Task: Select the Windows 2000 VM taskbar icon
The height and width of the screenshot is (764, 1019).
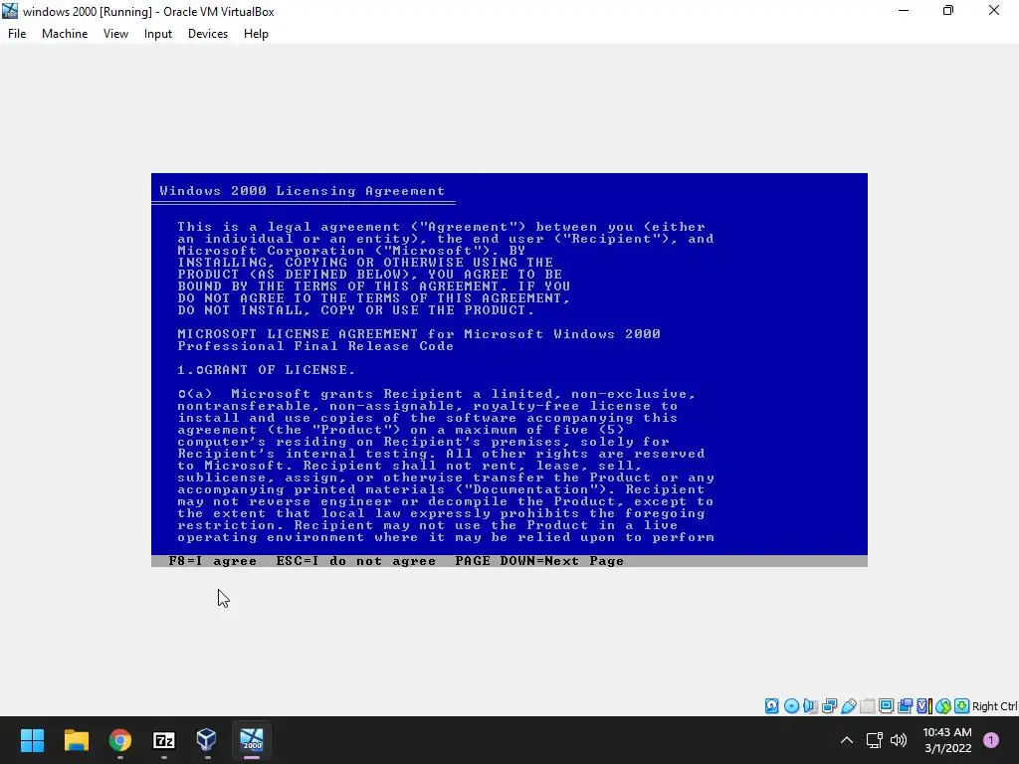Action: [x=252, y=740]
